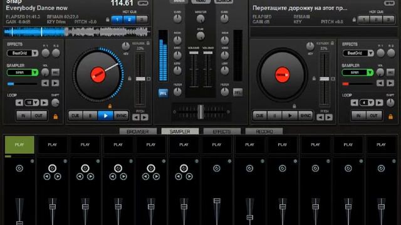Select next sample on right deck sampler
Screen dimensions: 401x225
coord(390,83)
